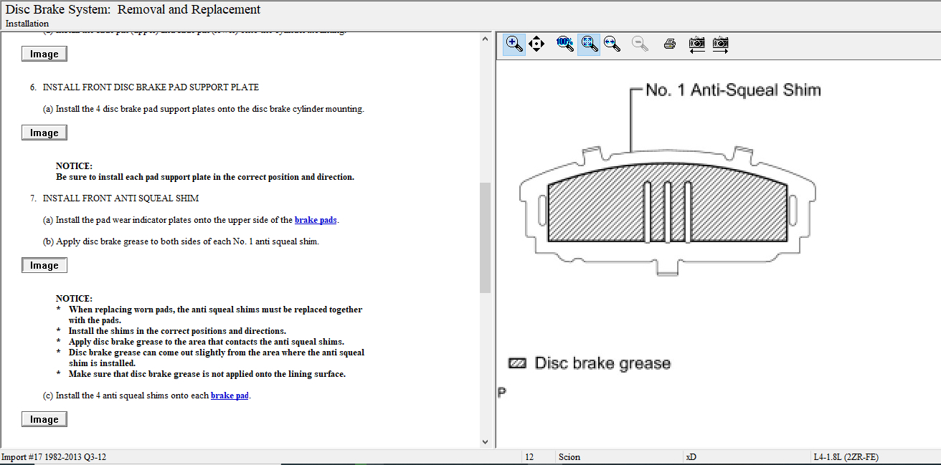Click the vertical scrollbar thumb
Image resolution: width=941 pixels, height=465 pixels.
tap(485, 236)
